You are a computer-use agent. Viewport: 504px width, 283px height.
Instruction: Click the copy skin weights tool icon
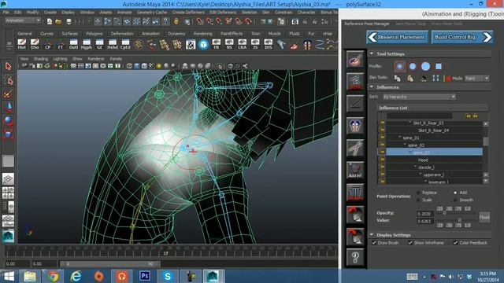(397, 79)
